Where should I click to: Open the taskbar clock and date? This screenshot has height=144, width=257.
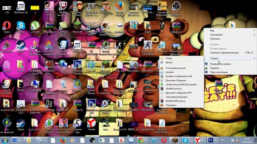tap(247, 140)
